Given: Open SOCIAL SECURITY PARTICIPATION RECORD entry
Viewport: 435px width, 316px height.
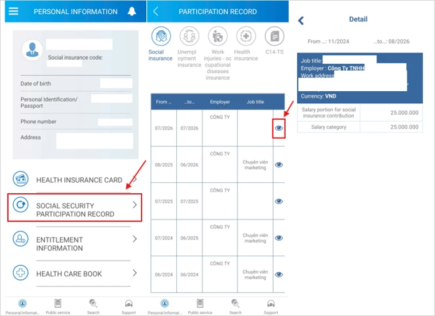Looking at the screenshot, I should coord(75,208).
